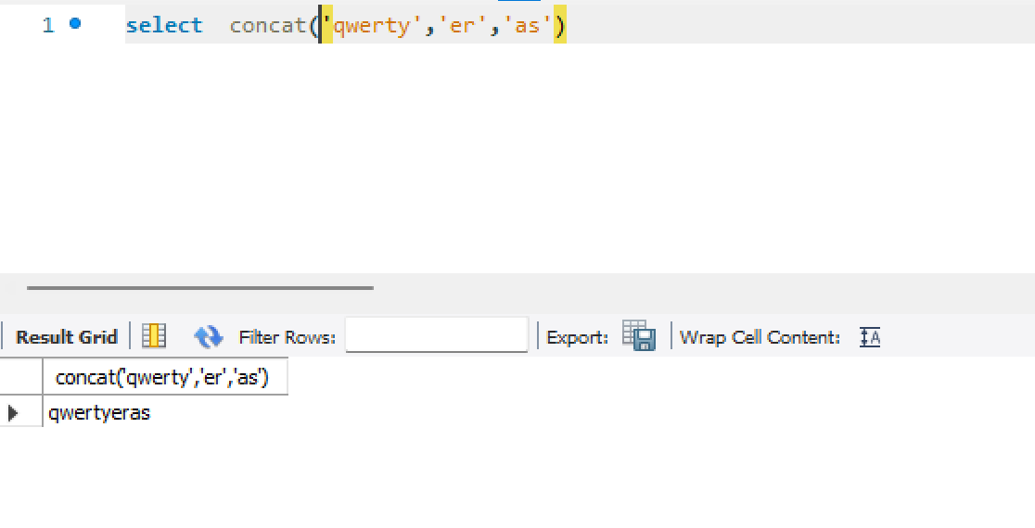This screenshot has width=1035, height=528.
Task: Click line number 1 in gutter
Action: 48,25
